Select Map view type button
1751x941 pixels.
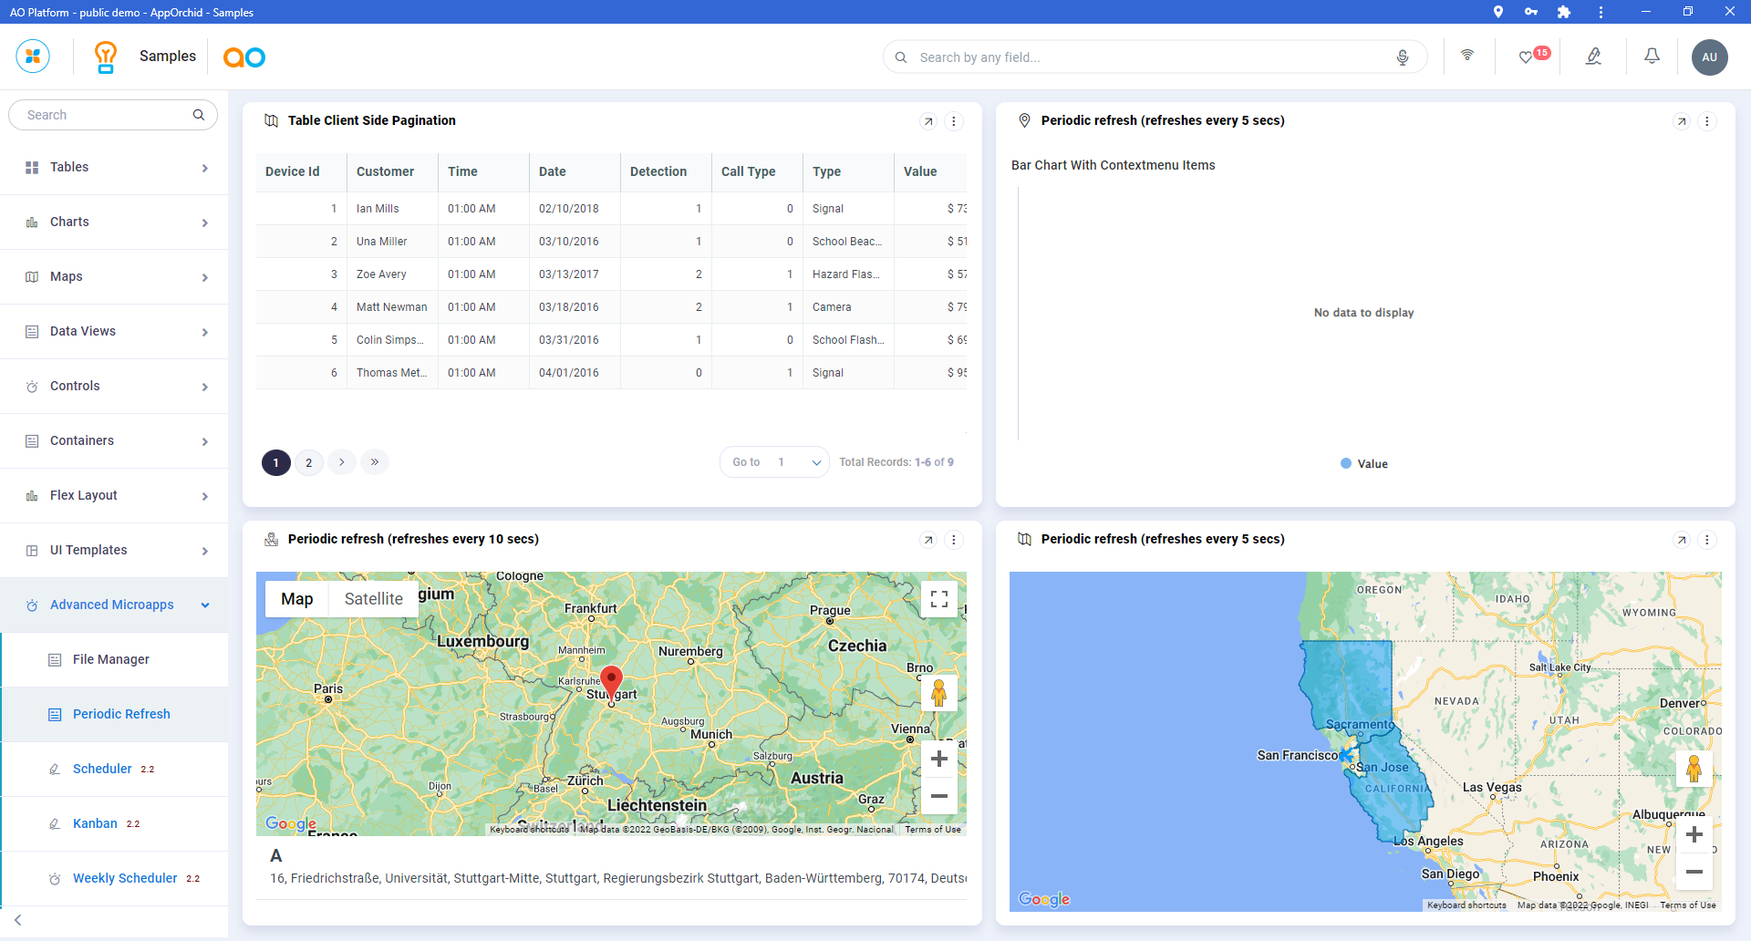coord(297,599)
